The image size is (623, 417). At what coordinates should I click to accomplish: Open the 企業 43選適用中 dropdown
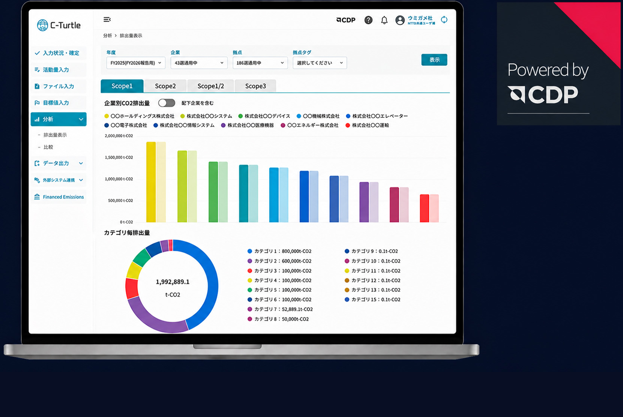[199, 63]
